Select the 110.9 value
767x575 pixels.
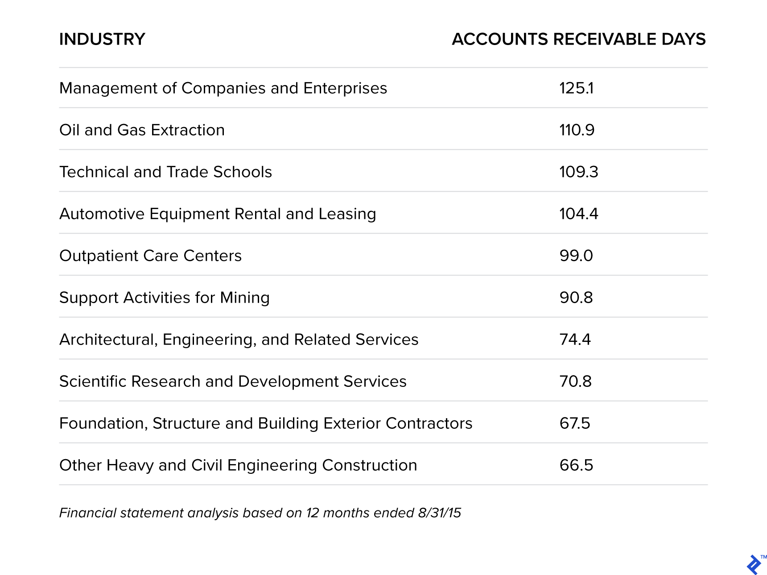[x=577, y=130]
